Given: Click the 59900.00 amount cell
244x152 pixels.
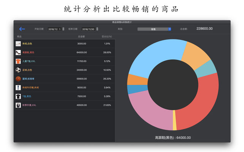Looking at the screenshot, I should (82, 79).
